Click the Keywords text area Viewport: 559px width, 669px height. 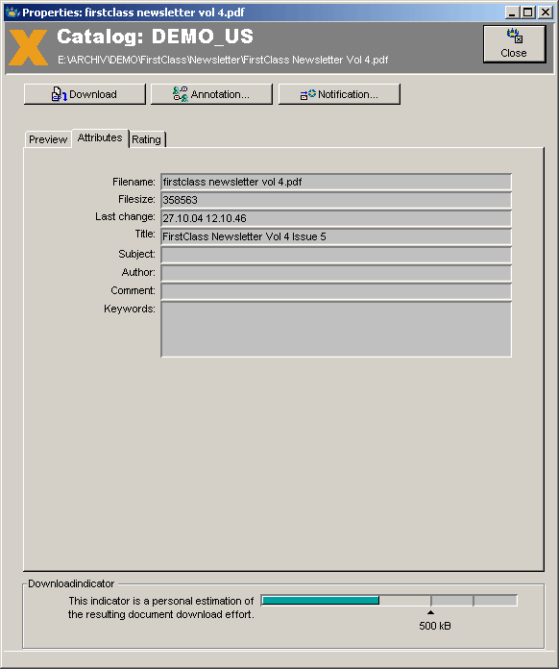336,330
